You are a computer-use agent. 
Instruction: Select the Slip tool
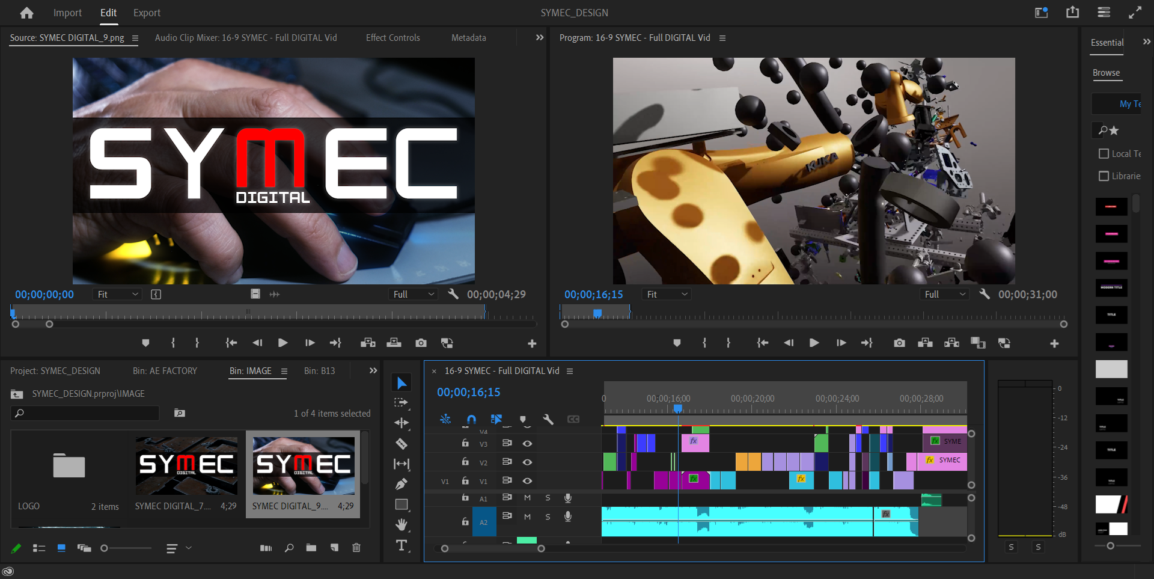point(401,464)
